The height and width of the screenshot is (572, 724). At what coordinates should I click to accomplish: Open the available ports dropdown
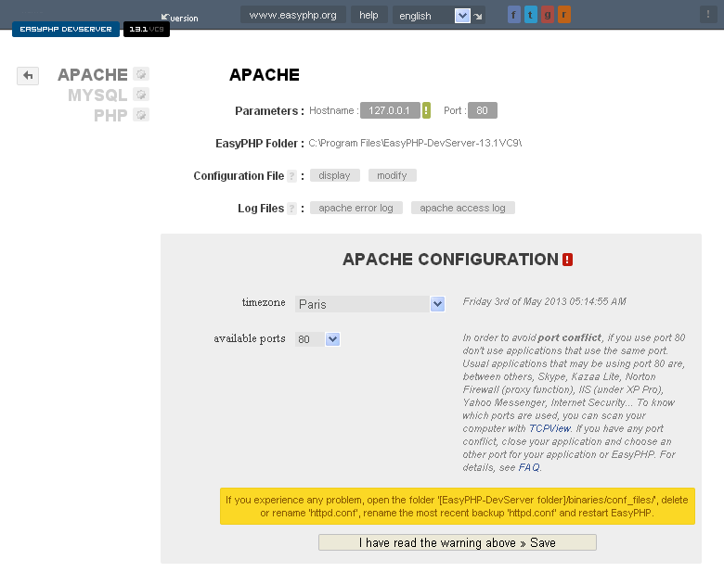click(317, 339)
